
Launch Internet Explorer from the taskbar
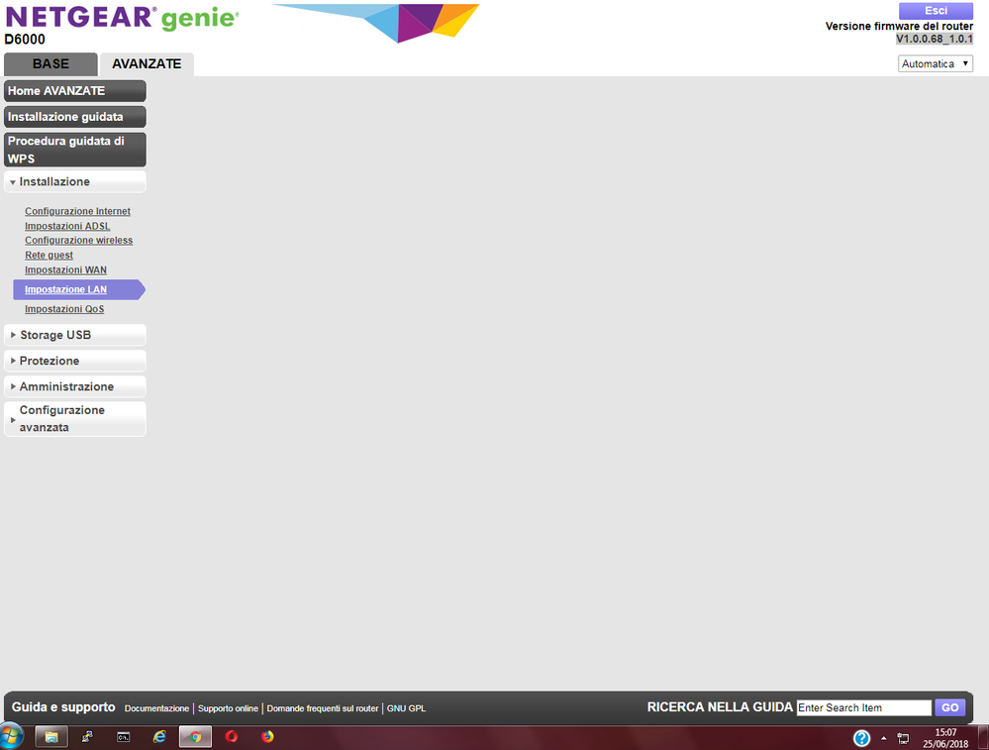159,737
